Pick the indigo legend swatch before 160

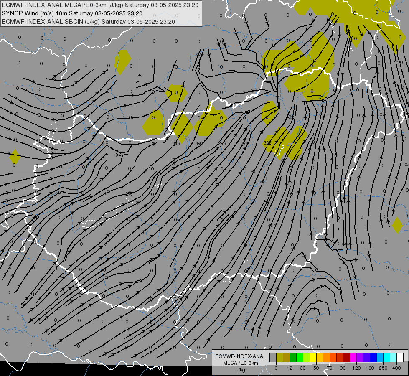tap(367, 358)
